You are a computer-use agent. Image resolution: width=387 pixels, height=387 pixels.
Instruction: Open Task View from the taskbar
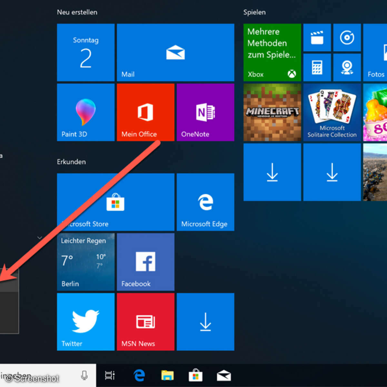coord(110,375)
